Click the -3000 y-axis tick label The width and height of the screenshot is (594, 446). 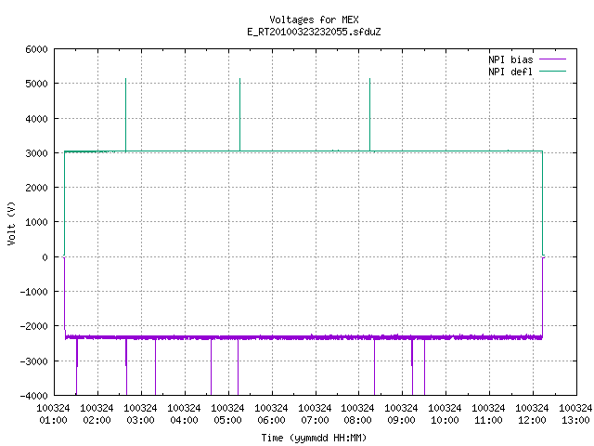coord(33,361)
